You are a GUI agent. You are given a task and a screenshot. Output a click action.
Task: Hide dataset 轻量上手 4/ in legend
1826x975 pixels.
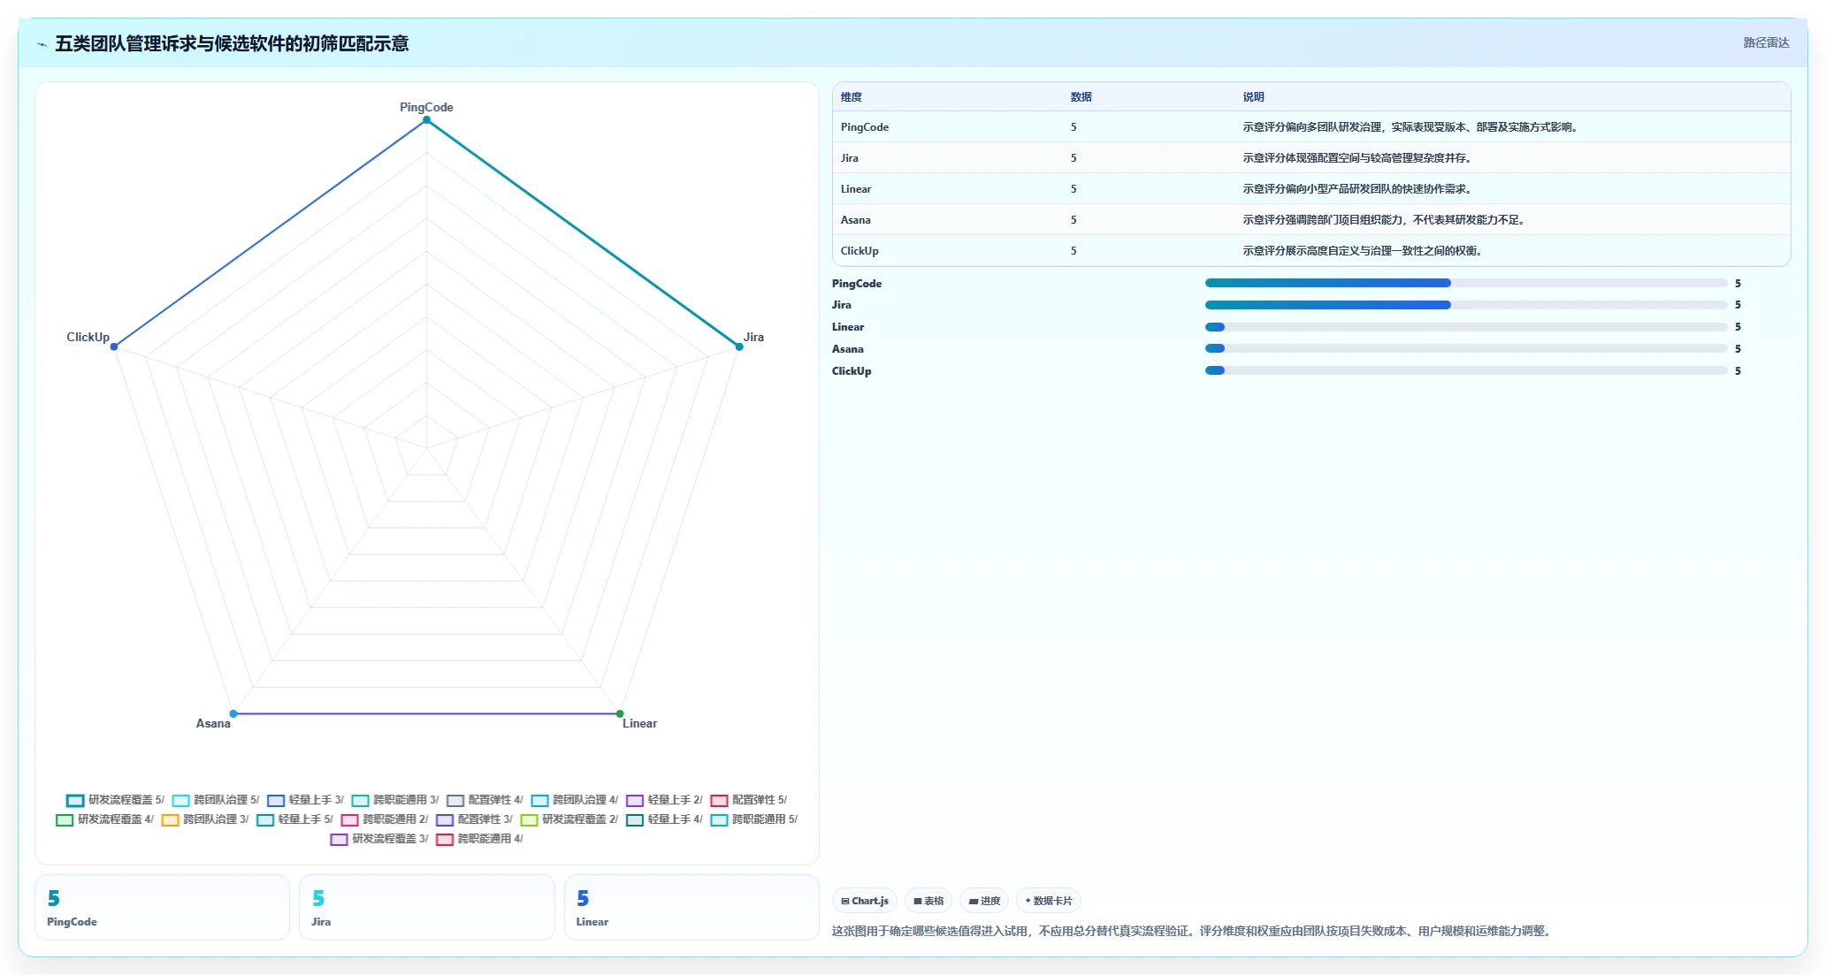(665, 819)
